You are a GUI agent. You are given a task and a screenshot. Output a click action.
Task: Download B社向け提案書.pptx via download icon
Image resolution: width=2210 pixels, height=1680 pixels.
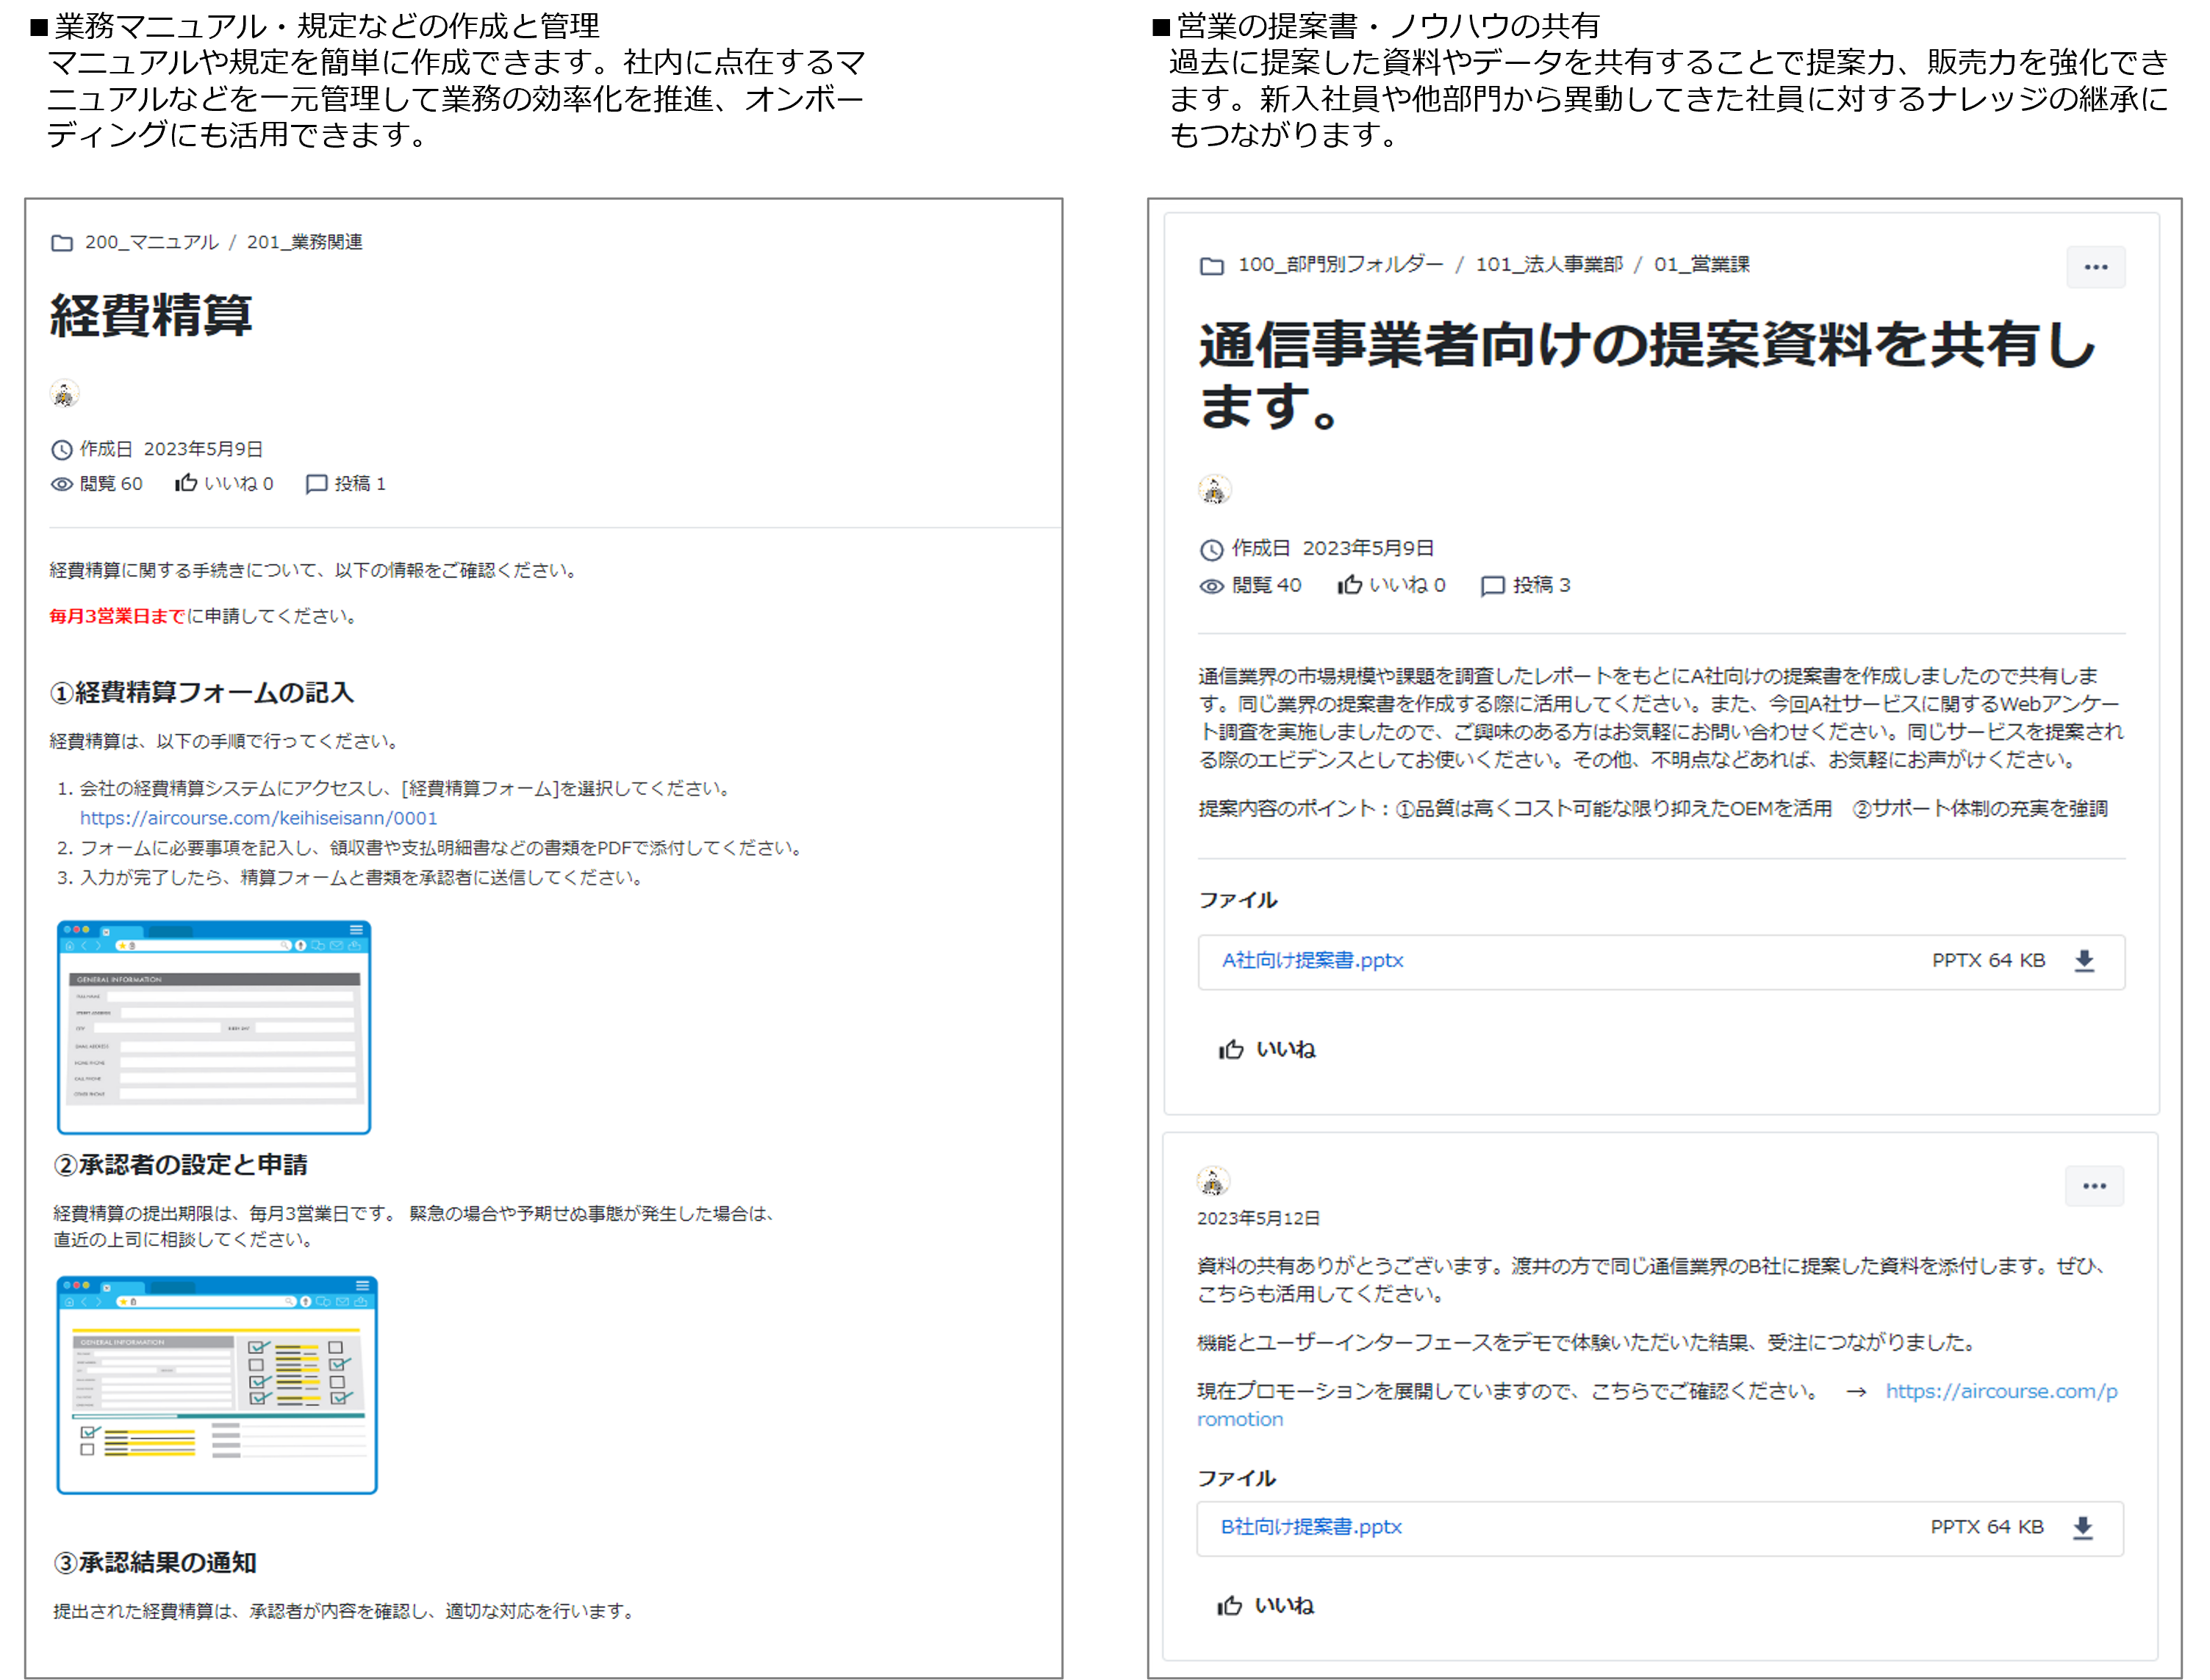click(2082, 1528)
